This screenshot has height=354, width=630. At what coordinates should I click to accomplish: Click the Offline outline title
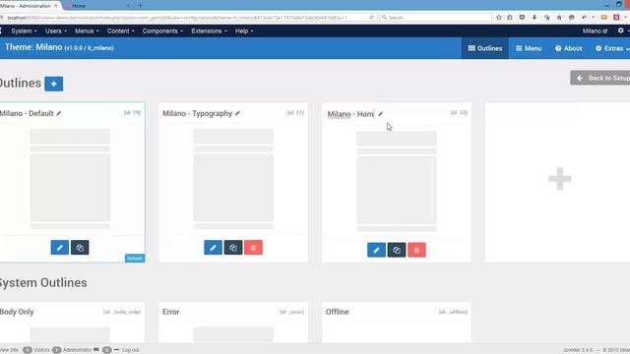pyautogui.click(x=337, y=312)
